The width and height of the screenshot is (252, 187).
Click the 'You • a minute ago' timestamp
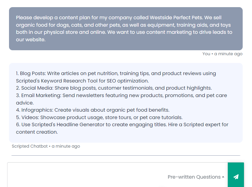222,54
